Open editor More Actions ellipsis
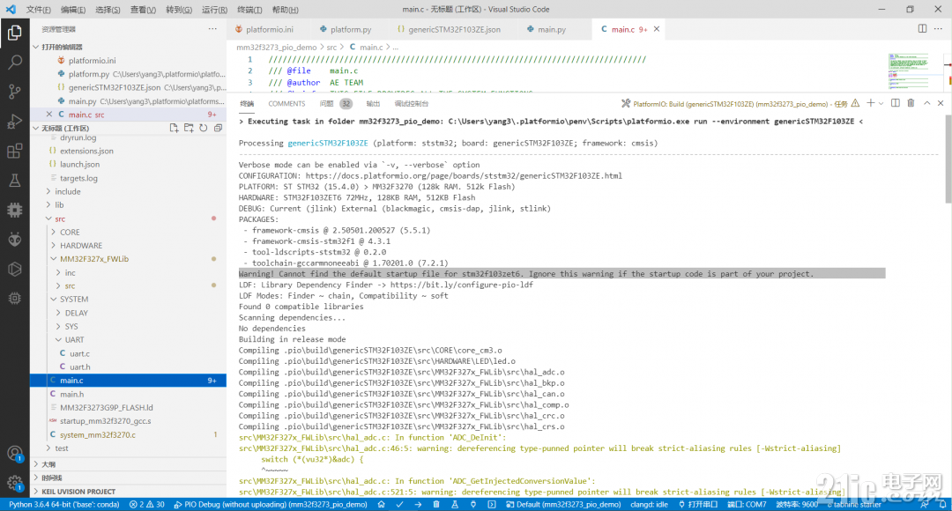This screenshot has width=952, height=511. (938, 29)
